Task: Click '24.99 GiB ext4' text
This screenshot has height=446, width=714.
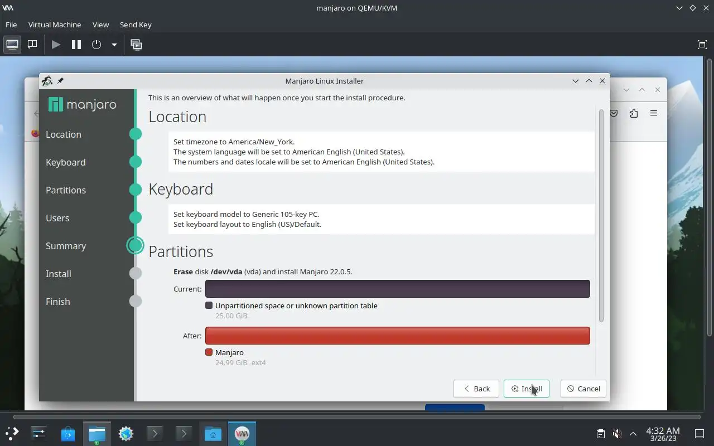Action: click(240, 362)
